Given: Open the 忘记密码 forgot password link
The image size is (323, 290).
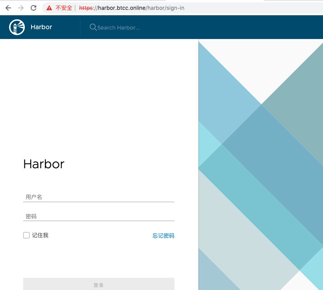Looking at the screenshot, I should [x=163, y=236].
